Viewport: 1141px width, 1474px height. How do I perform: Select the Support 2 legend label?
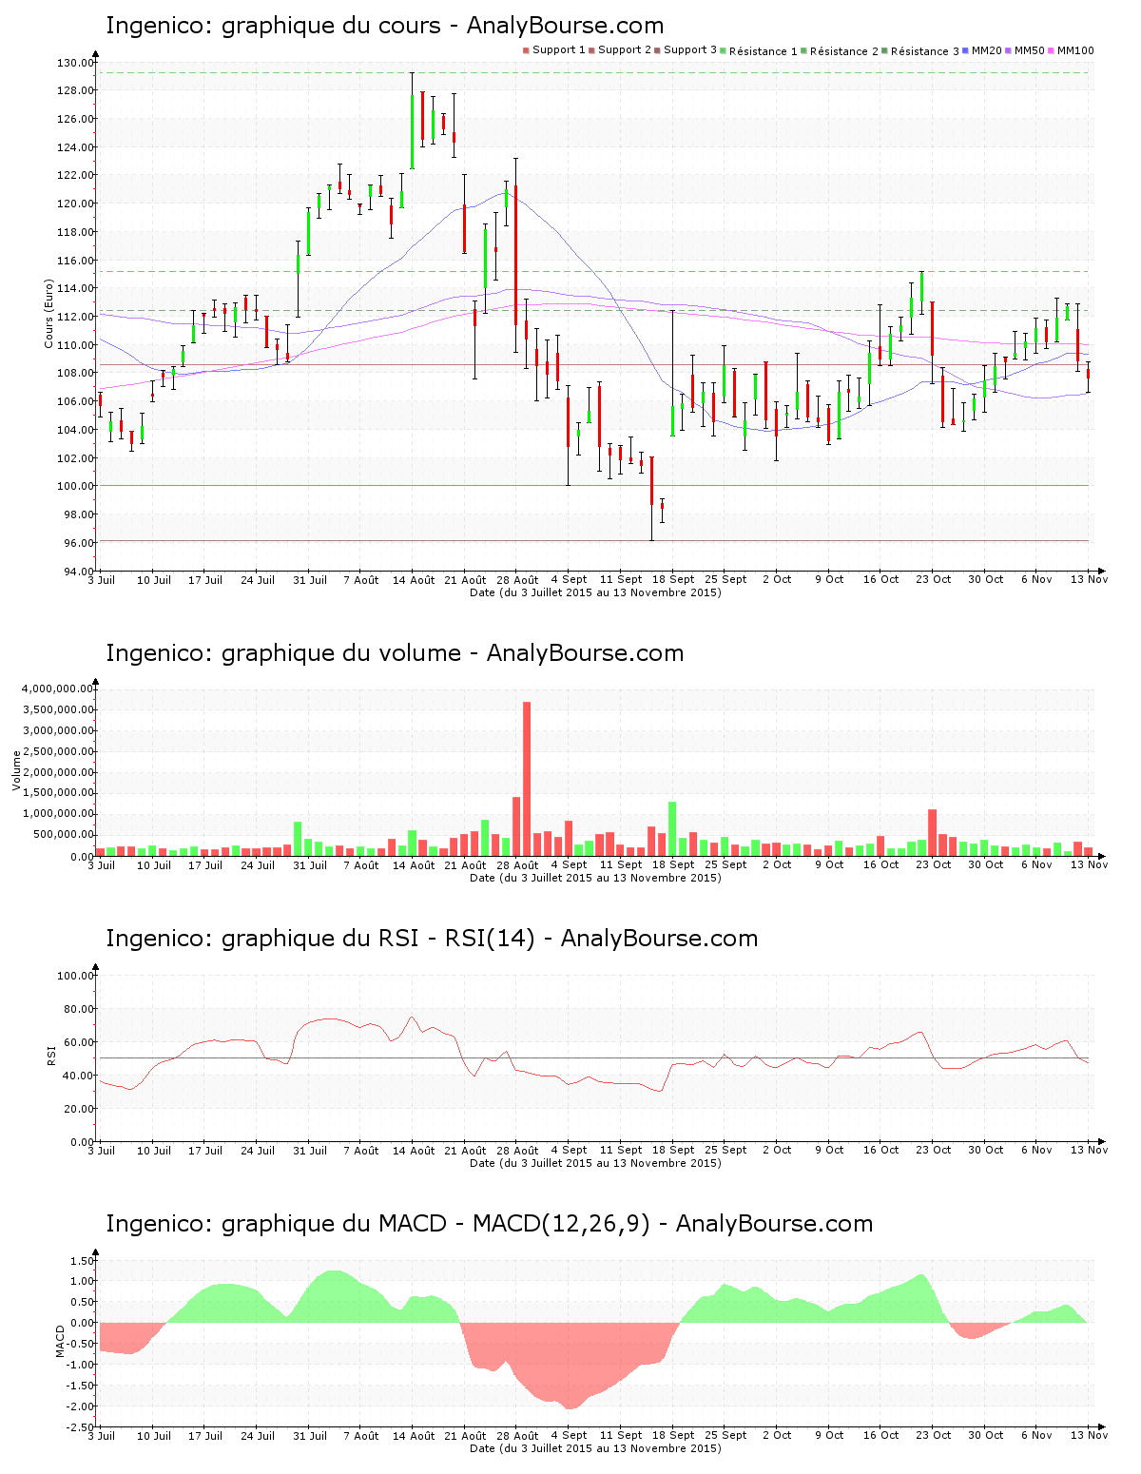[625, 50]
